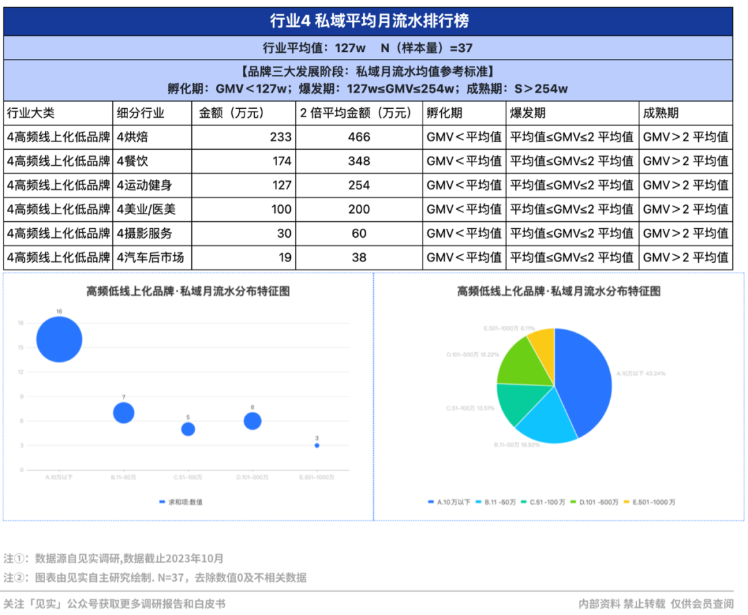Click the 品牌三大发展阶段 reference standard heading

click(368, 71)
